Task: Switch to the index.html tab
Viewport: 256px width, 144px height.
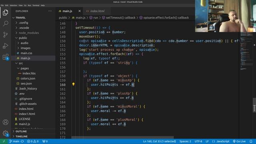Action: point(97,11)
